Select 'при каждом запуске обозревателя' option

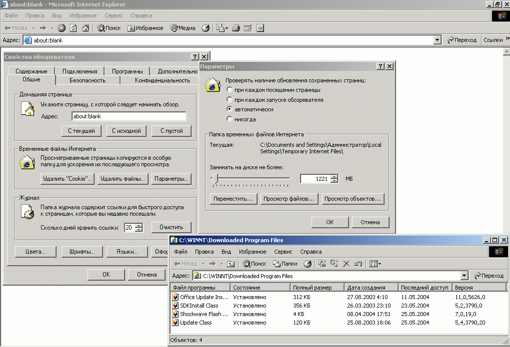[x=229, y=100]
